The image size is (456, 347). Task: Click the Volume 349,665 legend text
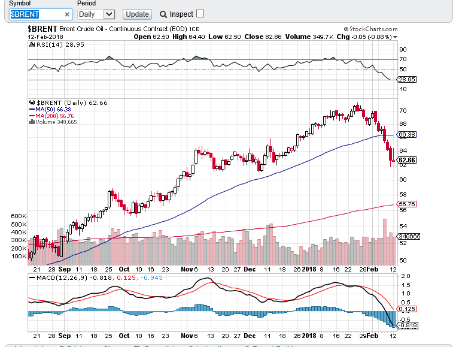click(56, 122)
